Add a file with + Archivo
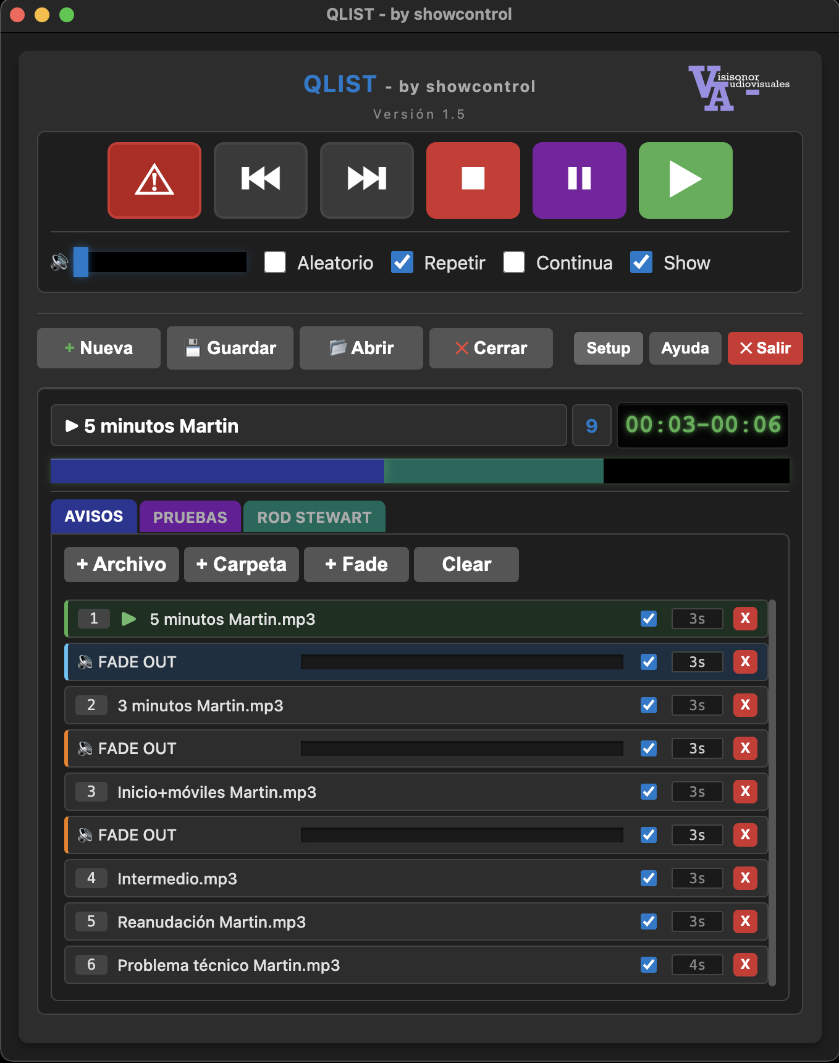Viewport: 839px width, 1063px height. pyautogui.click(x=122, y=564)
